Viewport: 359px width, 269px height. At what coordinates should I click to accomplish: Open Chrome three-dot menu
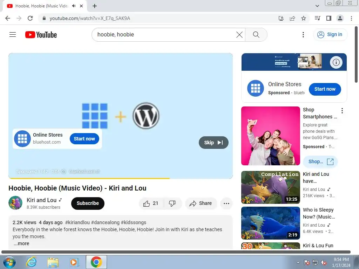coord(351,18)
